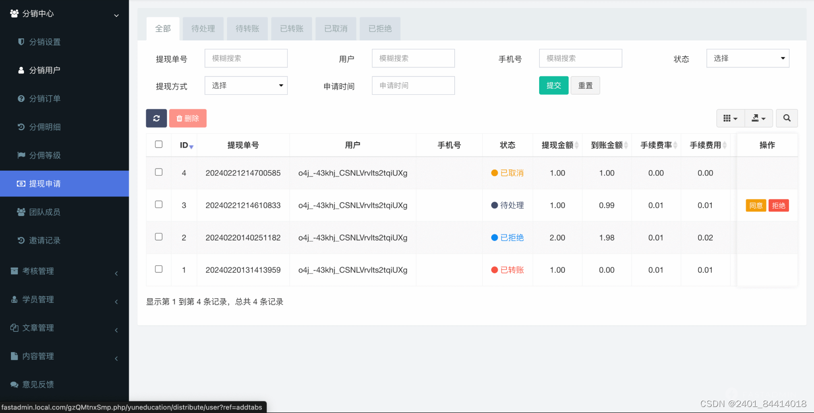Click the 分佣明细 history icon
Viewport: 814px width, 413px height.
[21, 127]
